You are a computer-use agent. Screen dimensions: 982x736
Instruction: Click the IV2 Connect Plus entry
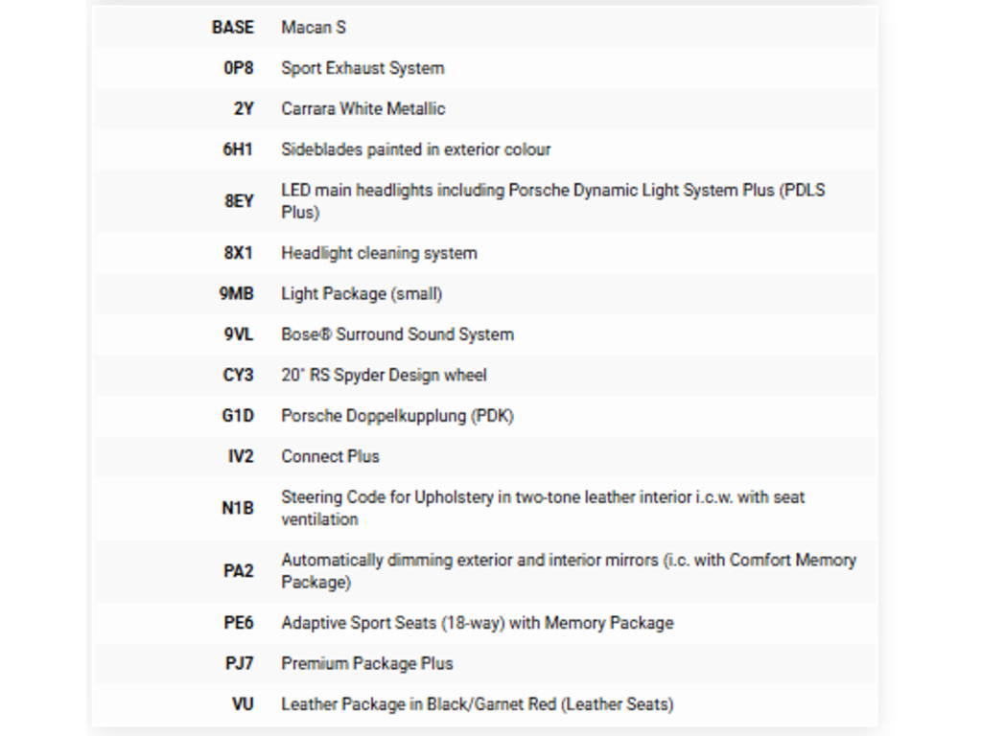(484, 456)
